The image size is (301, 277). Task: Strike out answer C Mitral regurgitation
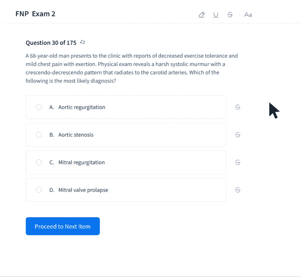[238, 162]
